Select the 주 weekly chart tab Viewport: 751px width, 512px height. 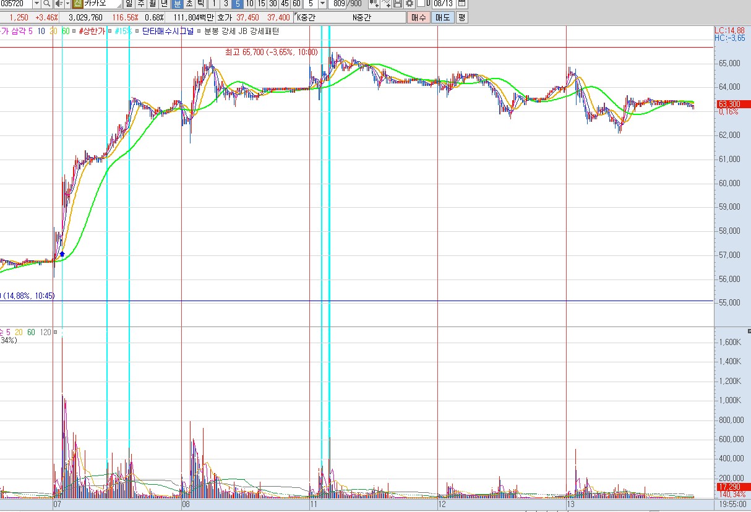click(x=140, y=4)
